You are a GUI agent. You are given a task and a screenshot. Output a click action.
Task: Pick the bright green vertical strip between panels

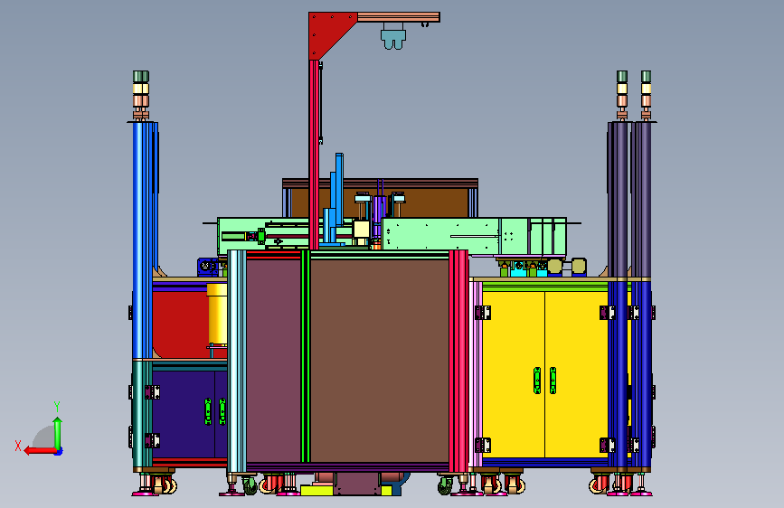pyautogui.click(x=306, y=356)
